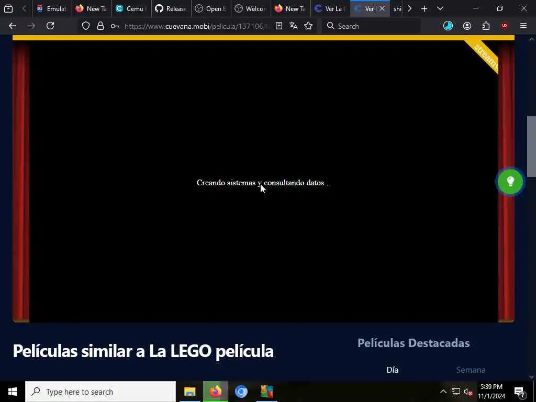Click the green lightbulb floating button
This screenshot has height=402, width=536.
point(510,182)
